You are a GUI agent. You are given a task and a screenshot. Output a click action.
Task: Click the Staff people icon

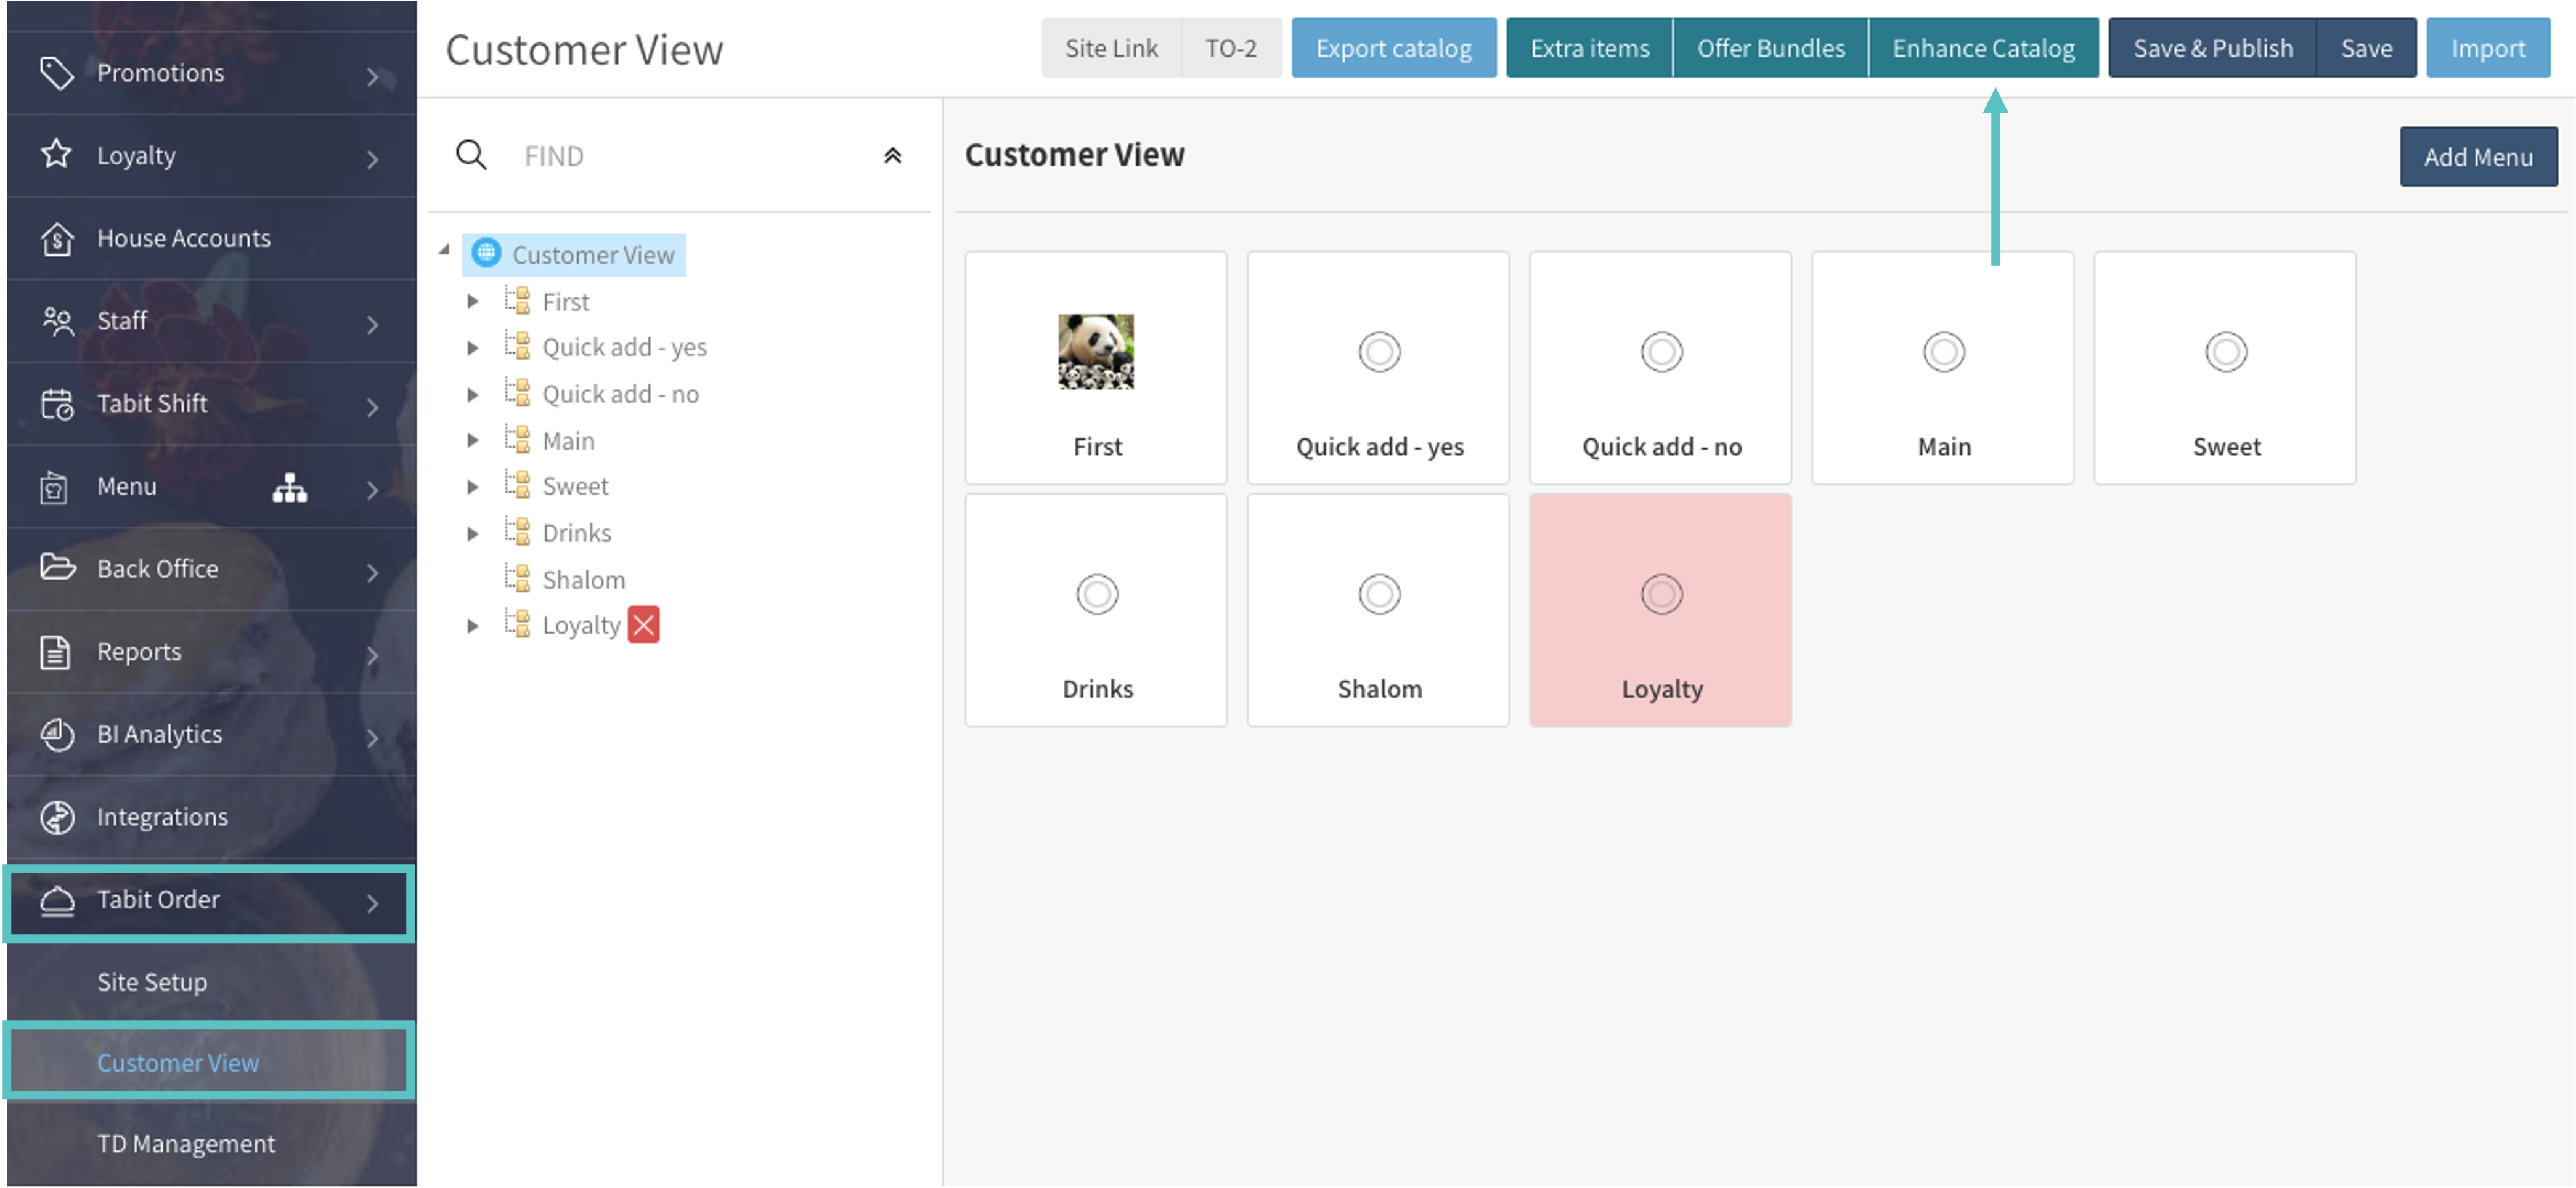(x=57, y=321)
